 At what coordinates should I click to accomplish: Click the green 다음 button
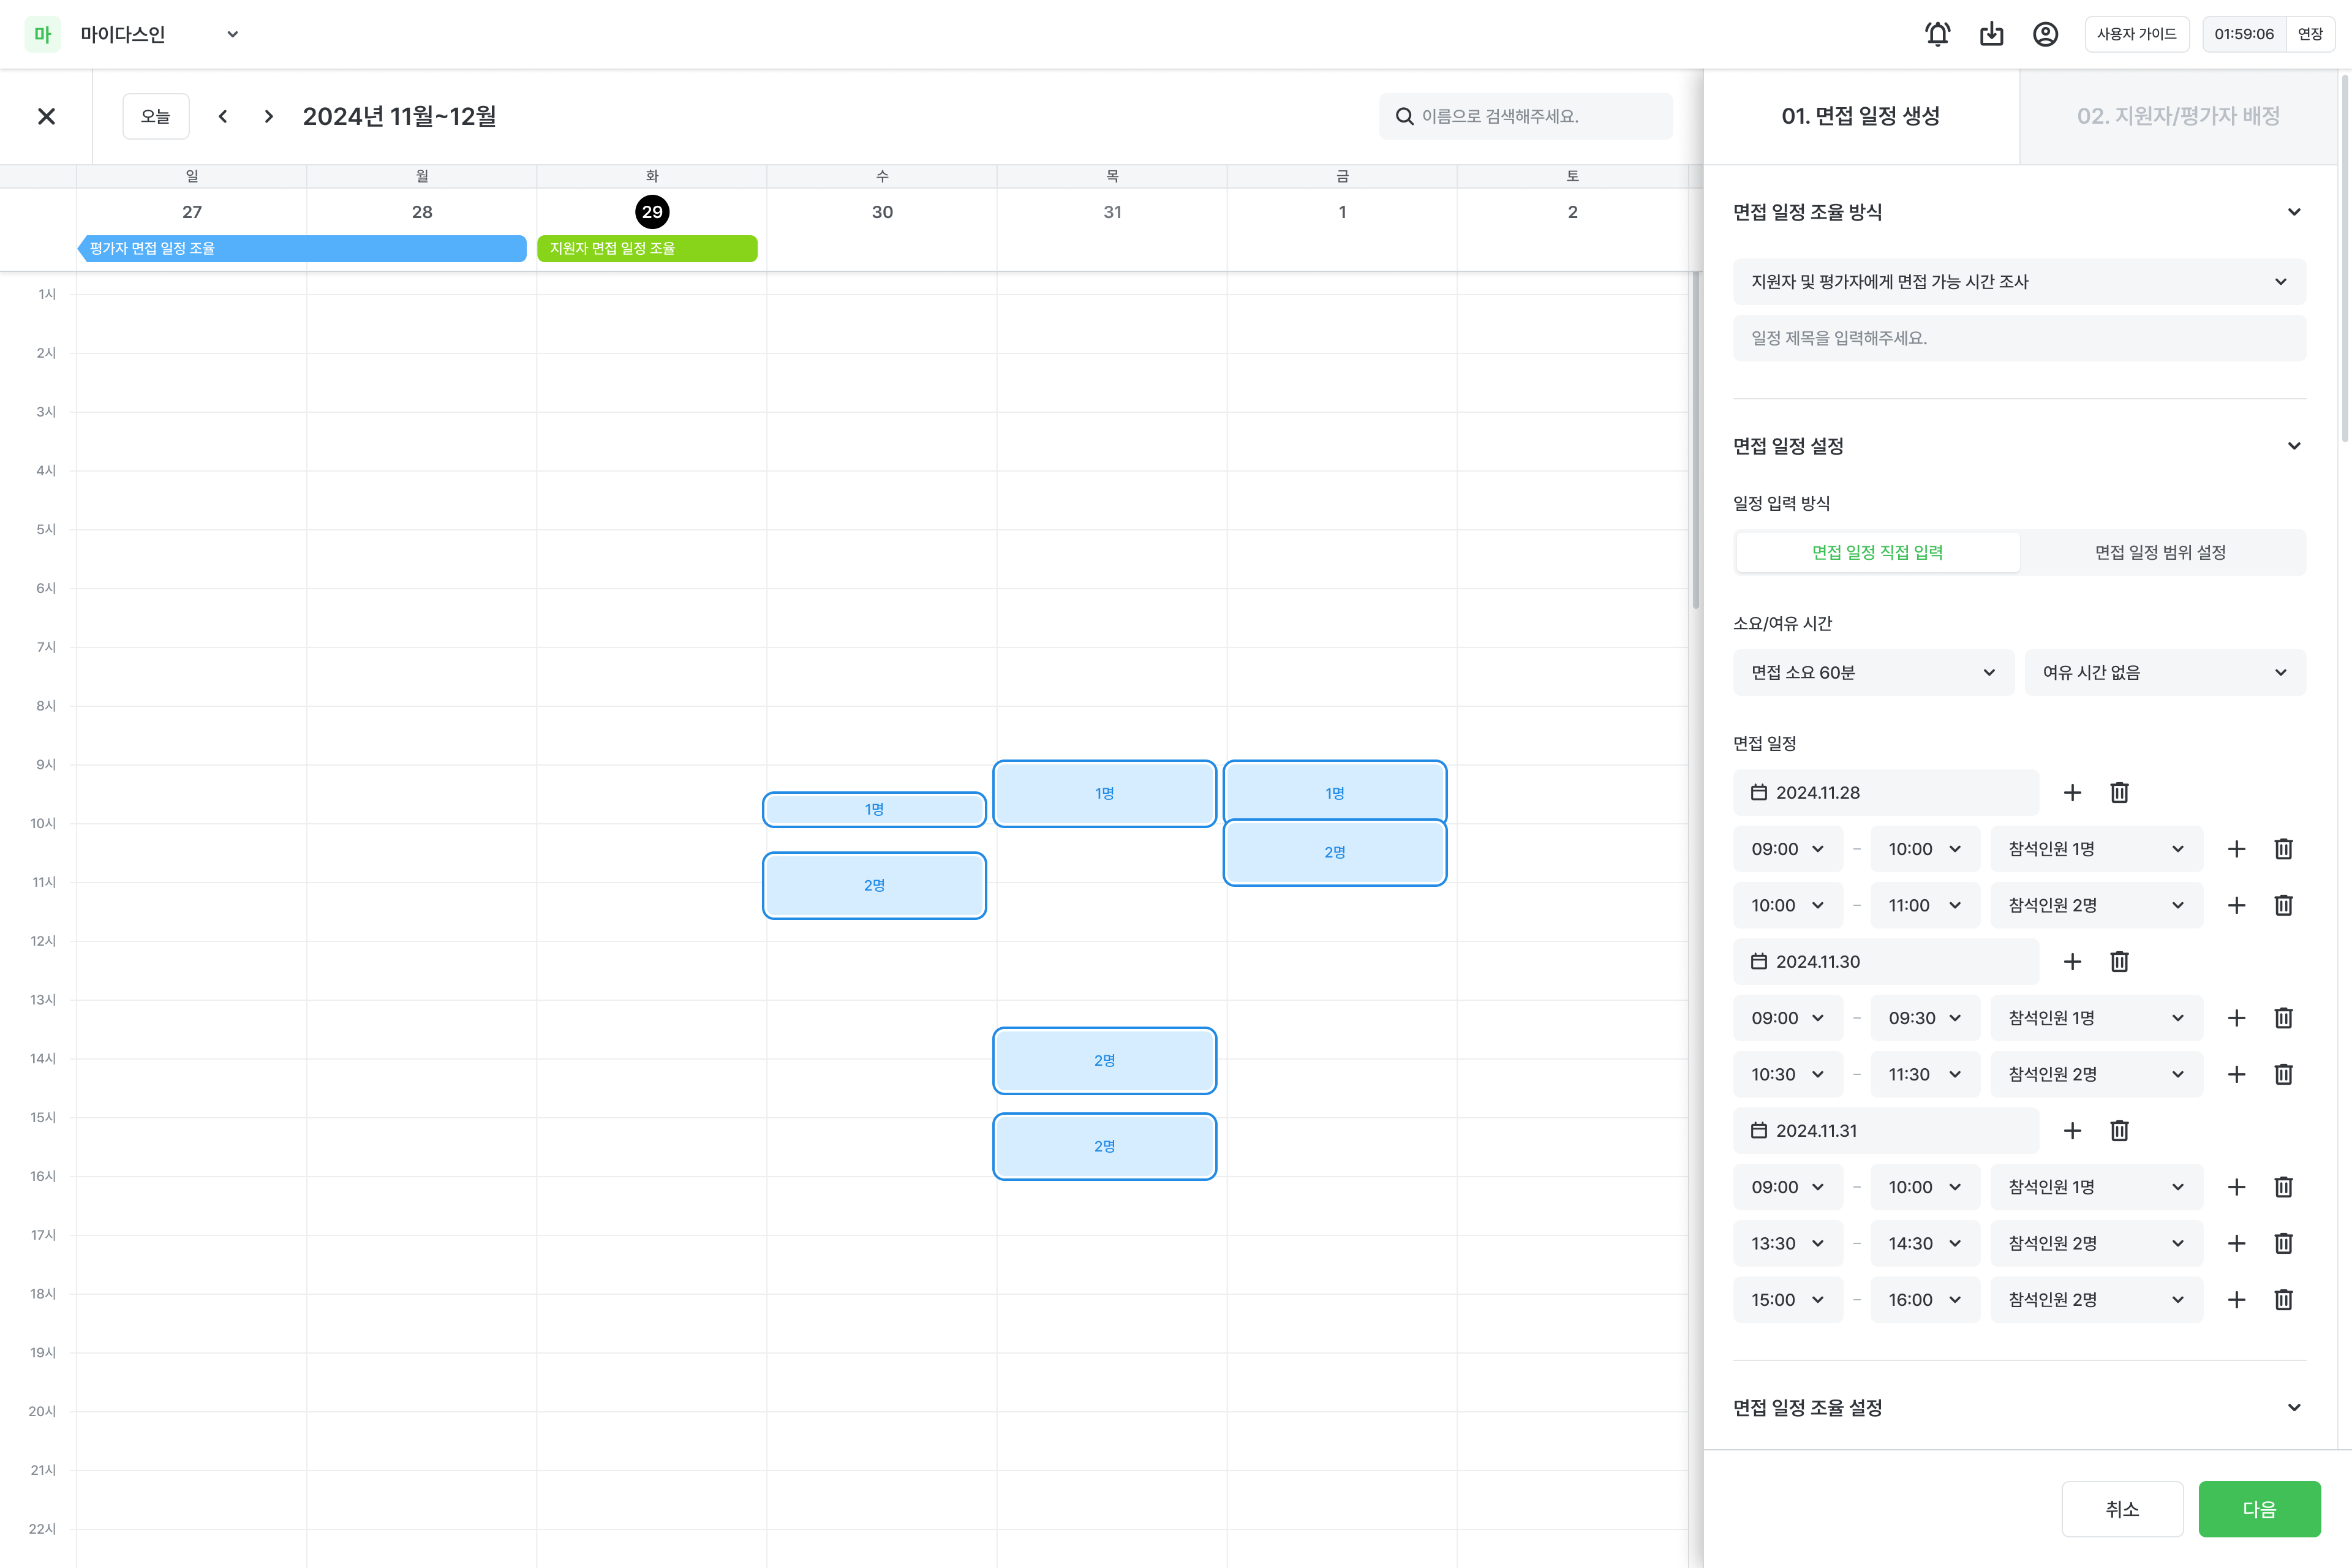point(2258,1508)
